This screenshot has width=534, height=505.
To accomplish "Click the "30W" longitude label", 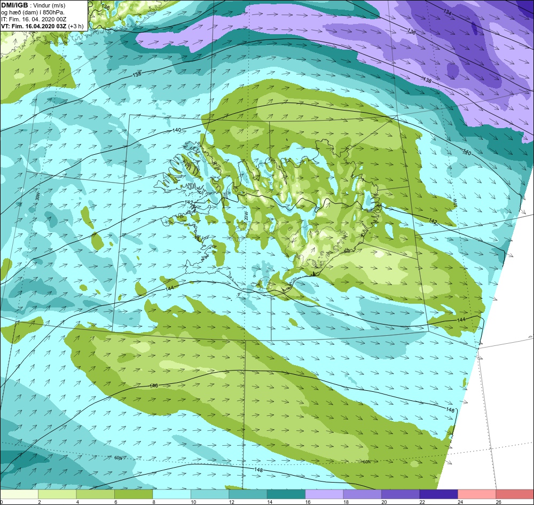I will (37, 197).
